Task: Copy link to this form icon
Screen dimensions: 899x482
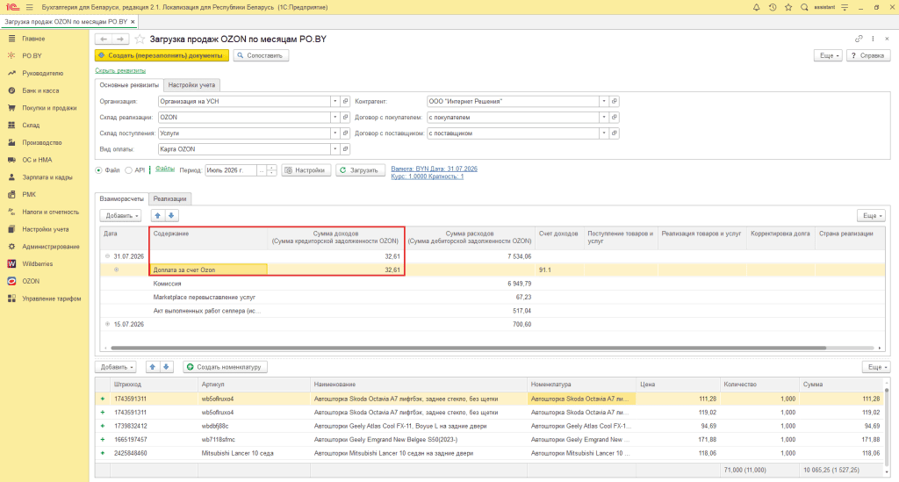Action: pos(859,39)
